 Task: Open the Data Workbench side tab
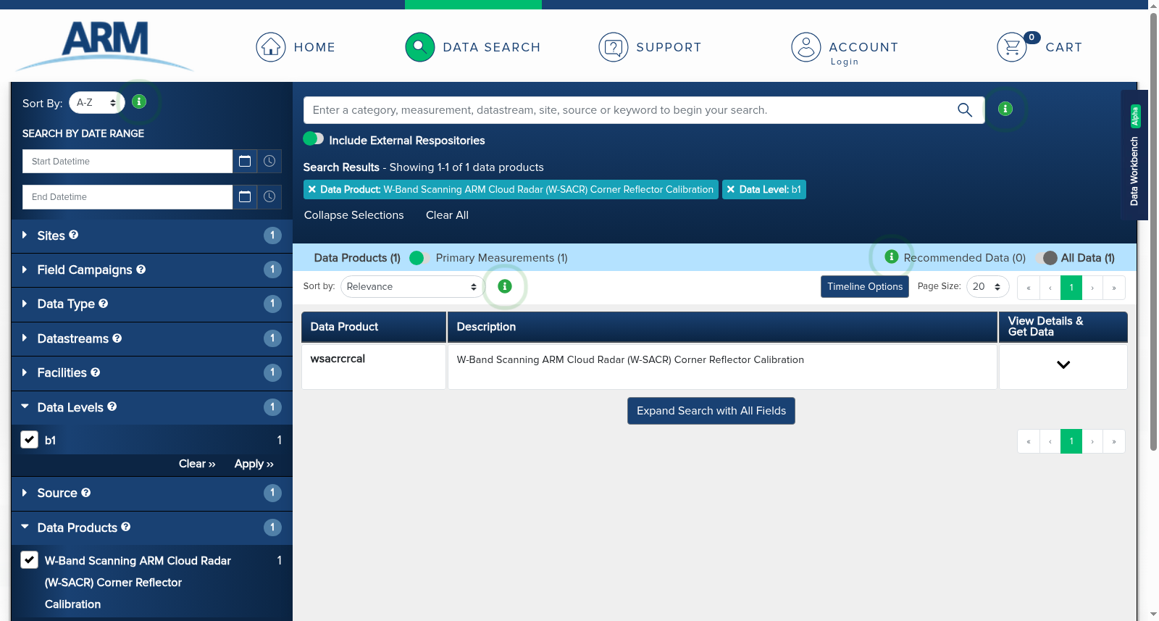[x=1134, y=154]
